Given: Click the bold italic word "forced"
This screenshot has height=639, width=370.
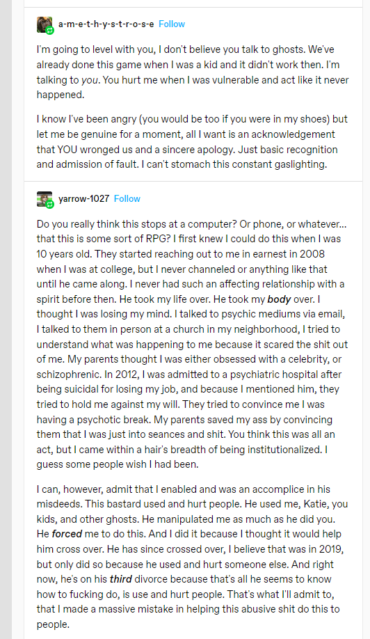Looking at the screenshot, I should pyautogui.click(x=67, y=534).
